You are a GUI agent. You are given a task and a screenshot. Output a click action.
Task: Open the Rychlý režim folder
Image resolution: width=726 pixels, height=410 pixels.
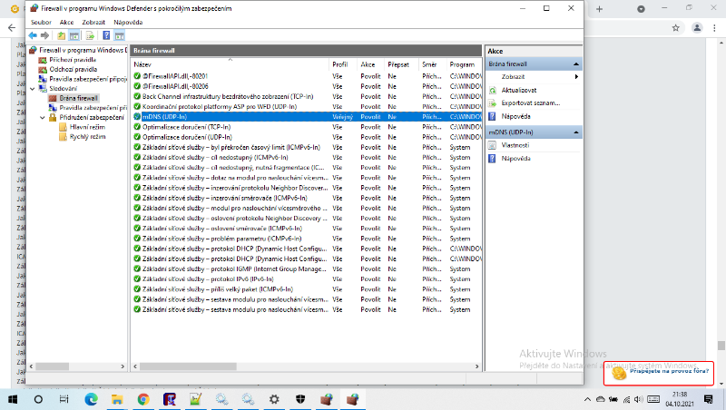[x=87, y=136]
